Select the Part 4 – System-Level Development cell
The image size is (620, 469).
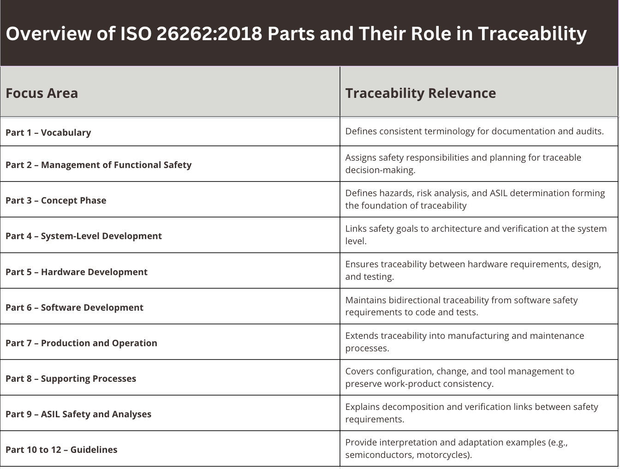click(x=83, y=236)
